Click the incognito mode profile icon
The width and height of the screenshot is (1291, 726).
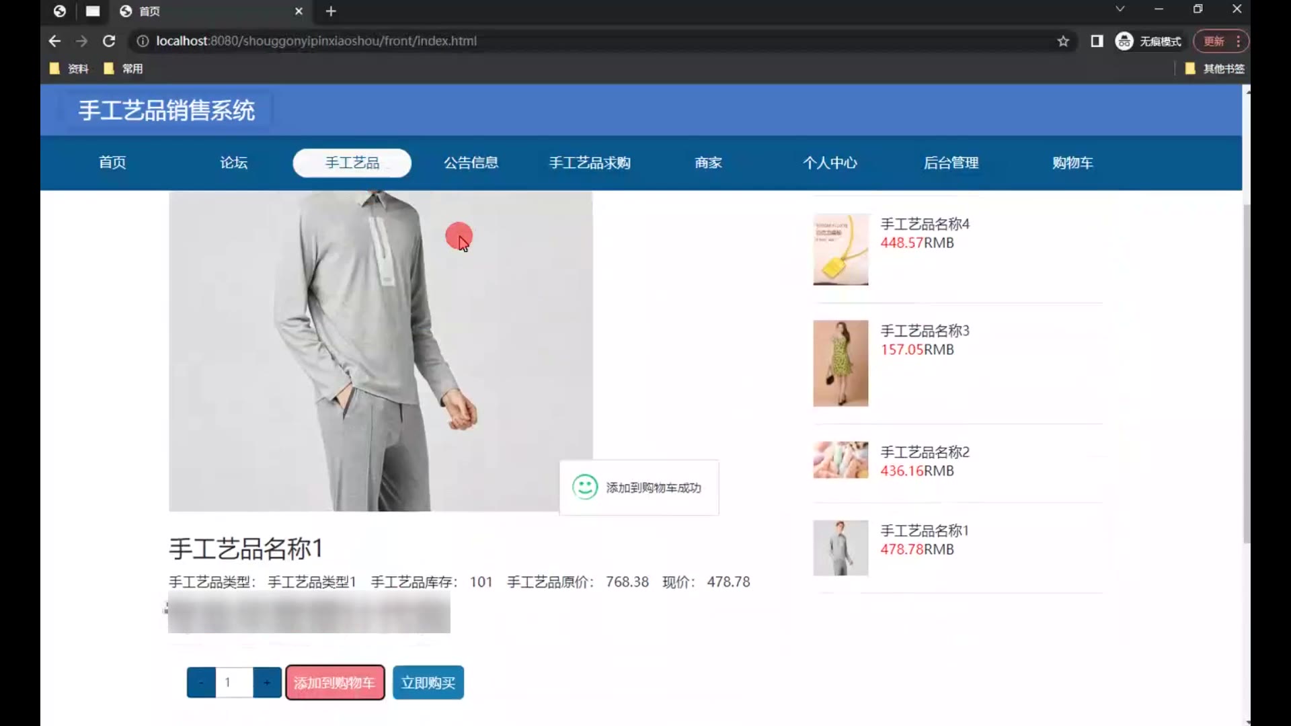[x=1124, y=41]
